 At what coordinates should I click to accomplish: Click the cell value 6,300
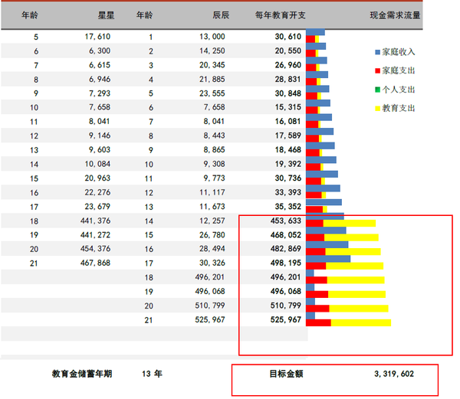(100, 51)
